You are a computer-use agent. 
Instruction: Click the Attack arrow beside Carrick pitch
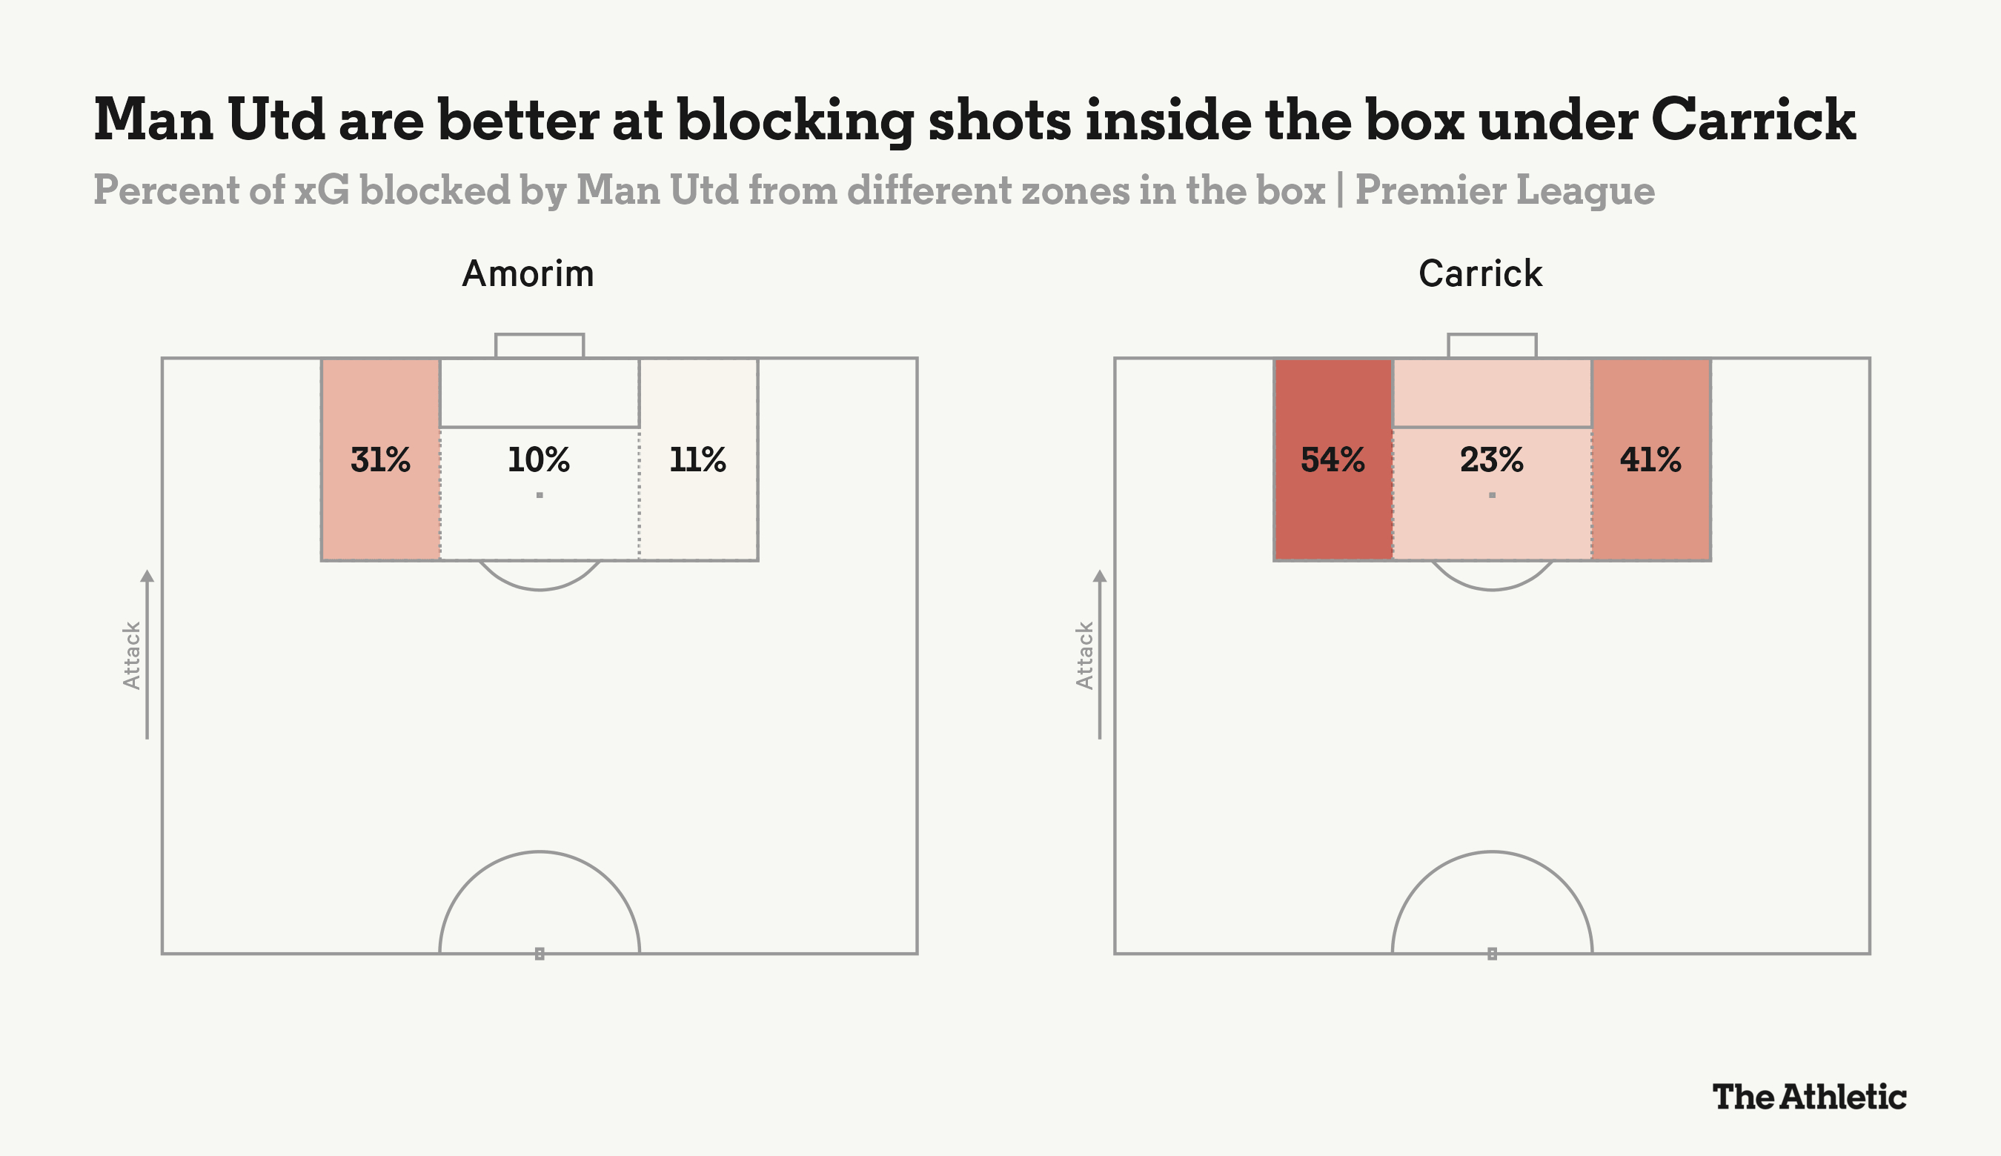pyautogui.click(x=1099, y=654)
